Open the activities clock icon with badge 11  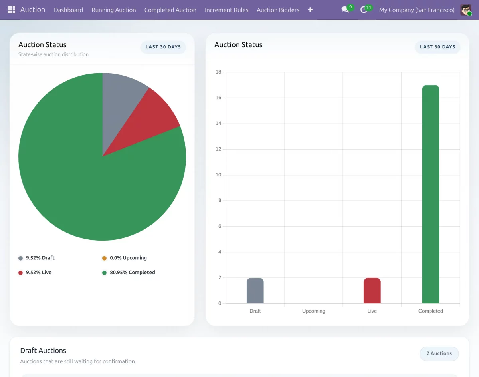click(x=364, y=10)
